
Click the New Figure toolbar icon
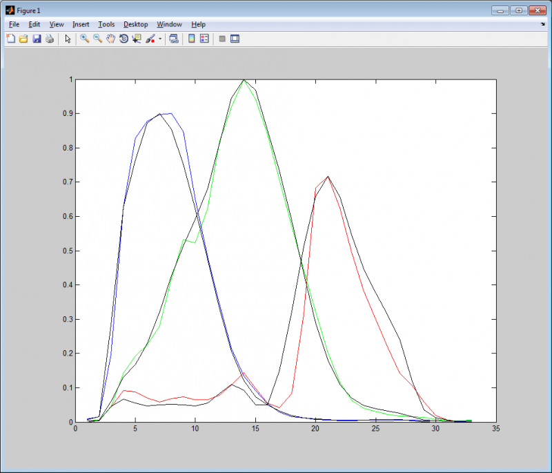tap(10, 39)
